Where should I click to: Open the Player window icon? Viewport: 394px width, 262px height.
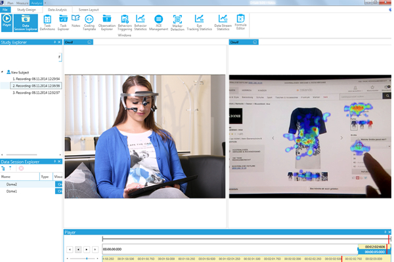coord(7,22)
